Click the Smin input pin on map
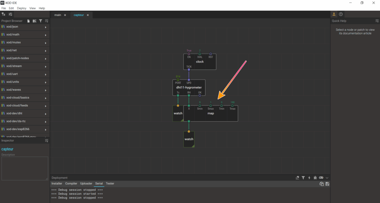 click(200, 106)
